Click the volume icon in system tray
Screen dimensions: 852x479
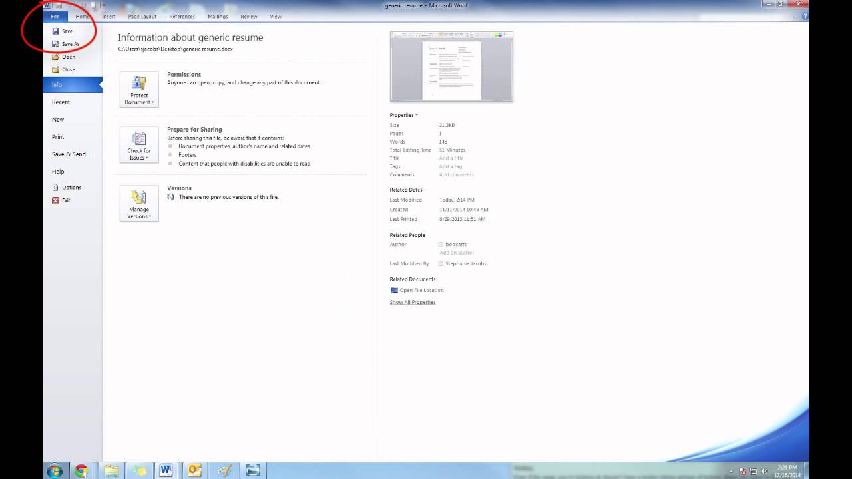765,471
